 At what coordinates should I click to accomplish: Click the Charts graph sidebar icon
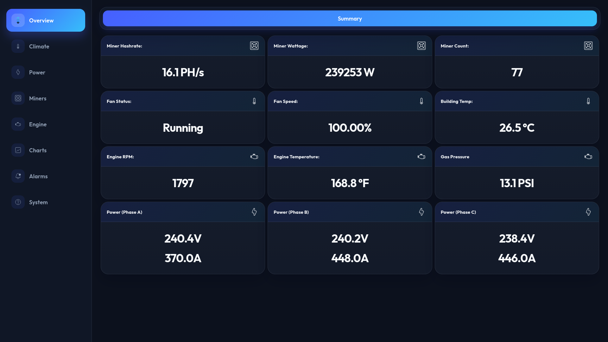18,150
